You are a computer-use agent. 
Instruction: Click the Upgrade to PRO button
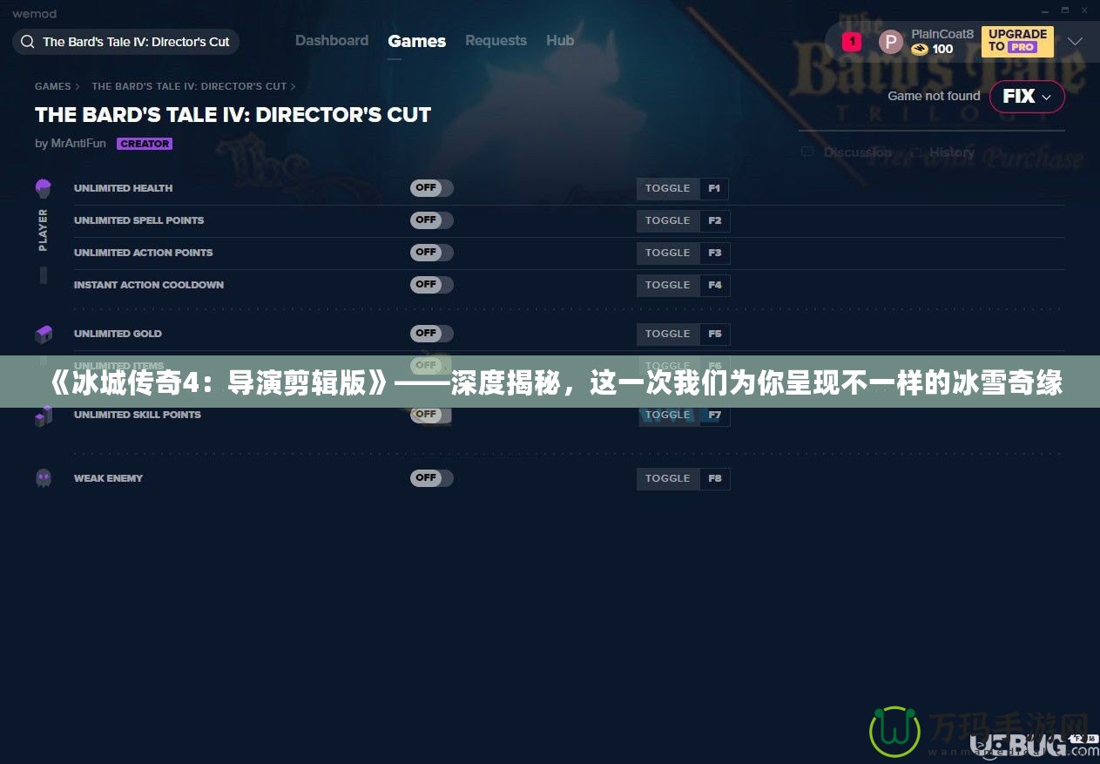tap(1017, 41)
